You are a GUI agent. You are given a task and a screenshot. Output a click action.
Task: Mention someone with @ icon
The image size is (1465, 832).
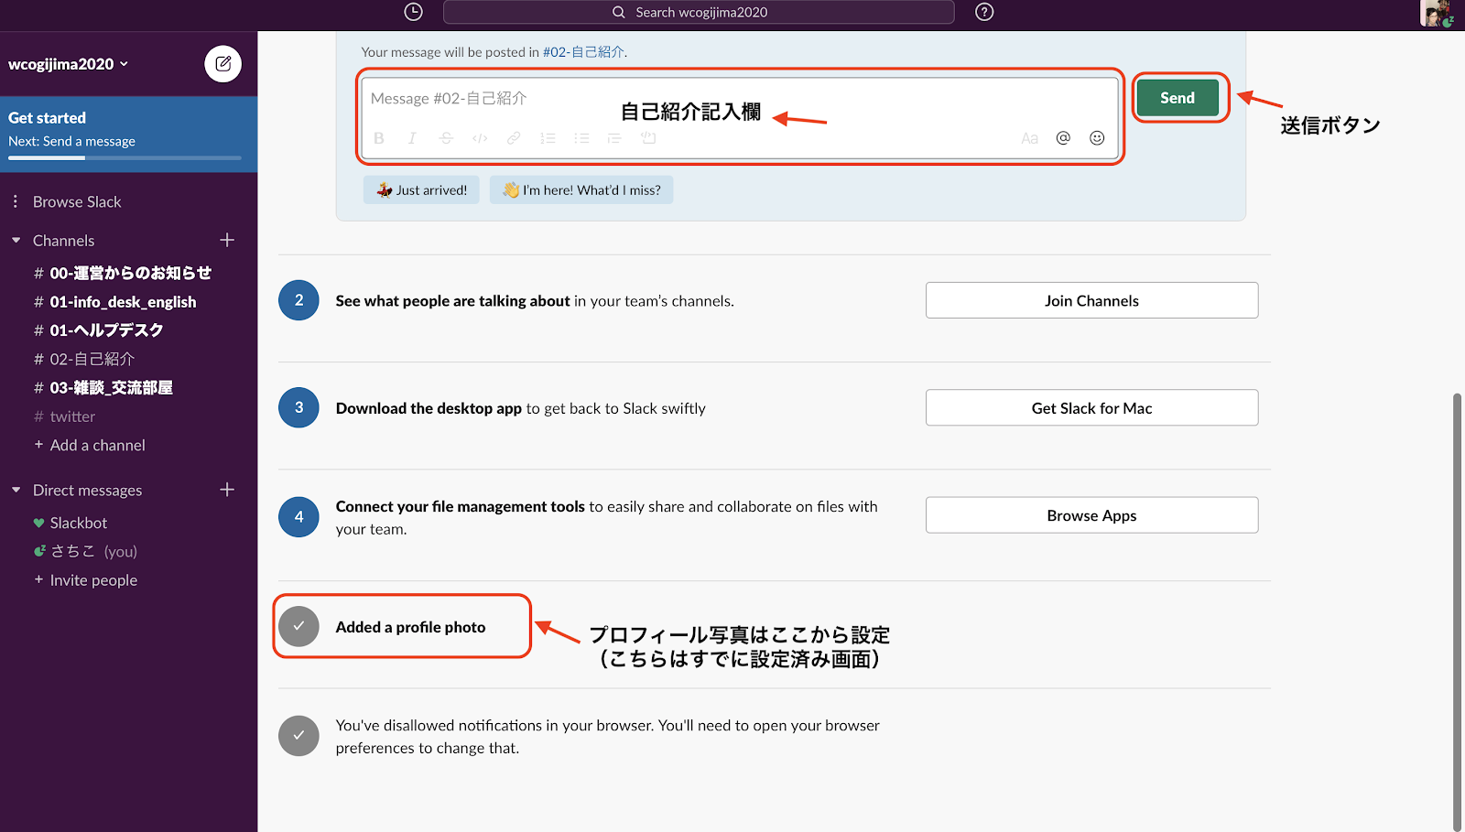1063,138
